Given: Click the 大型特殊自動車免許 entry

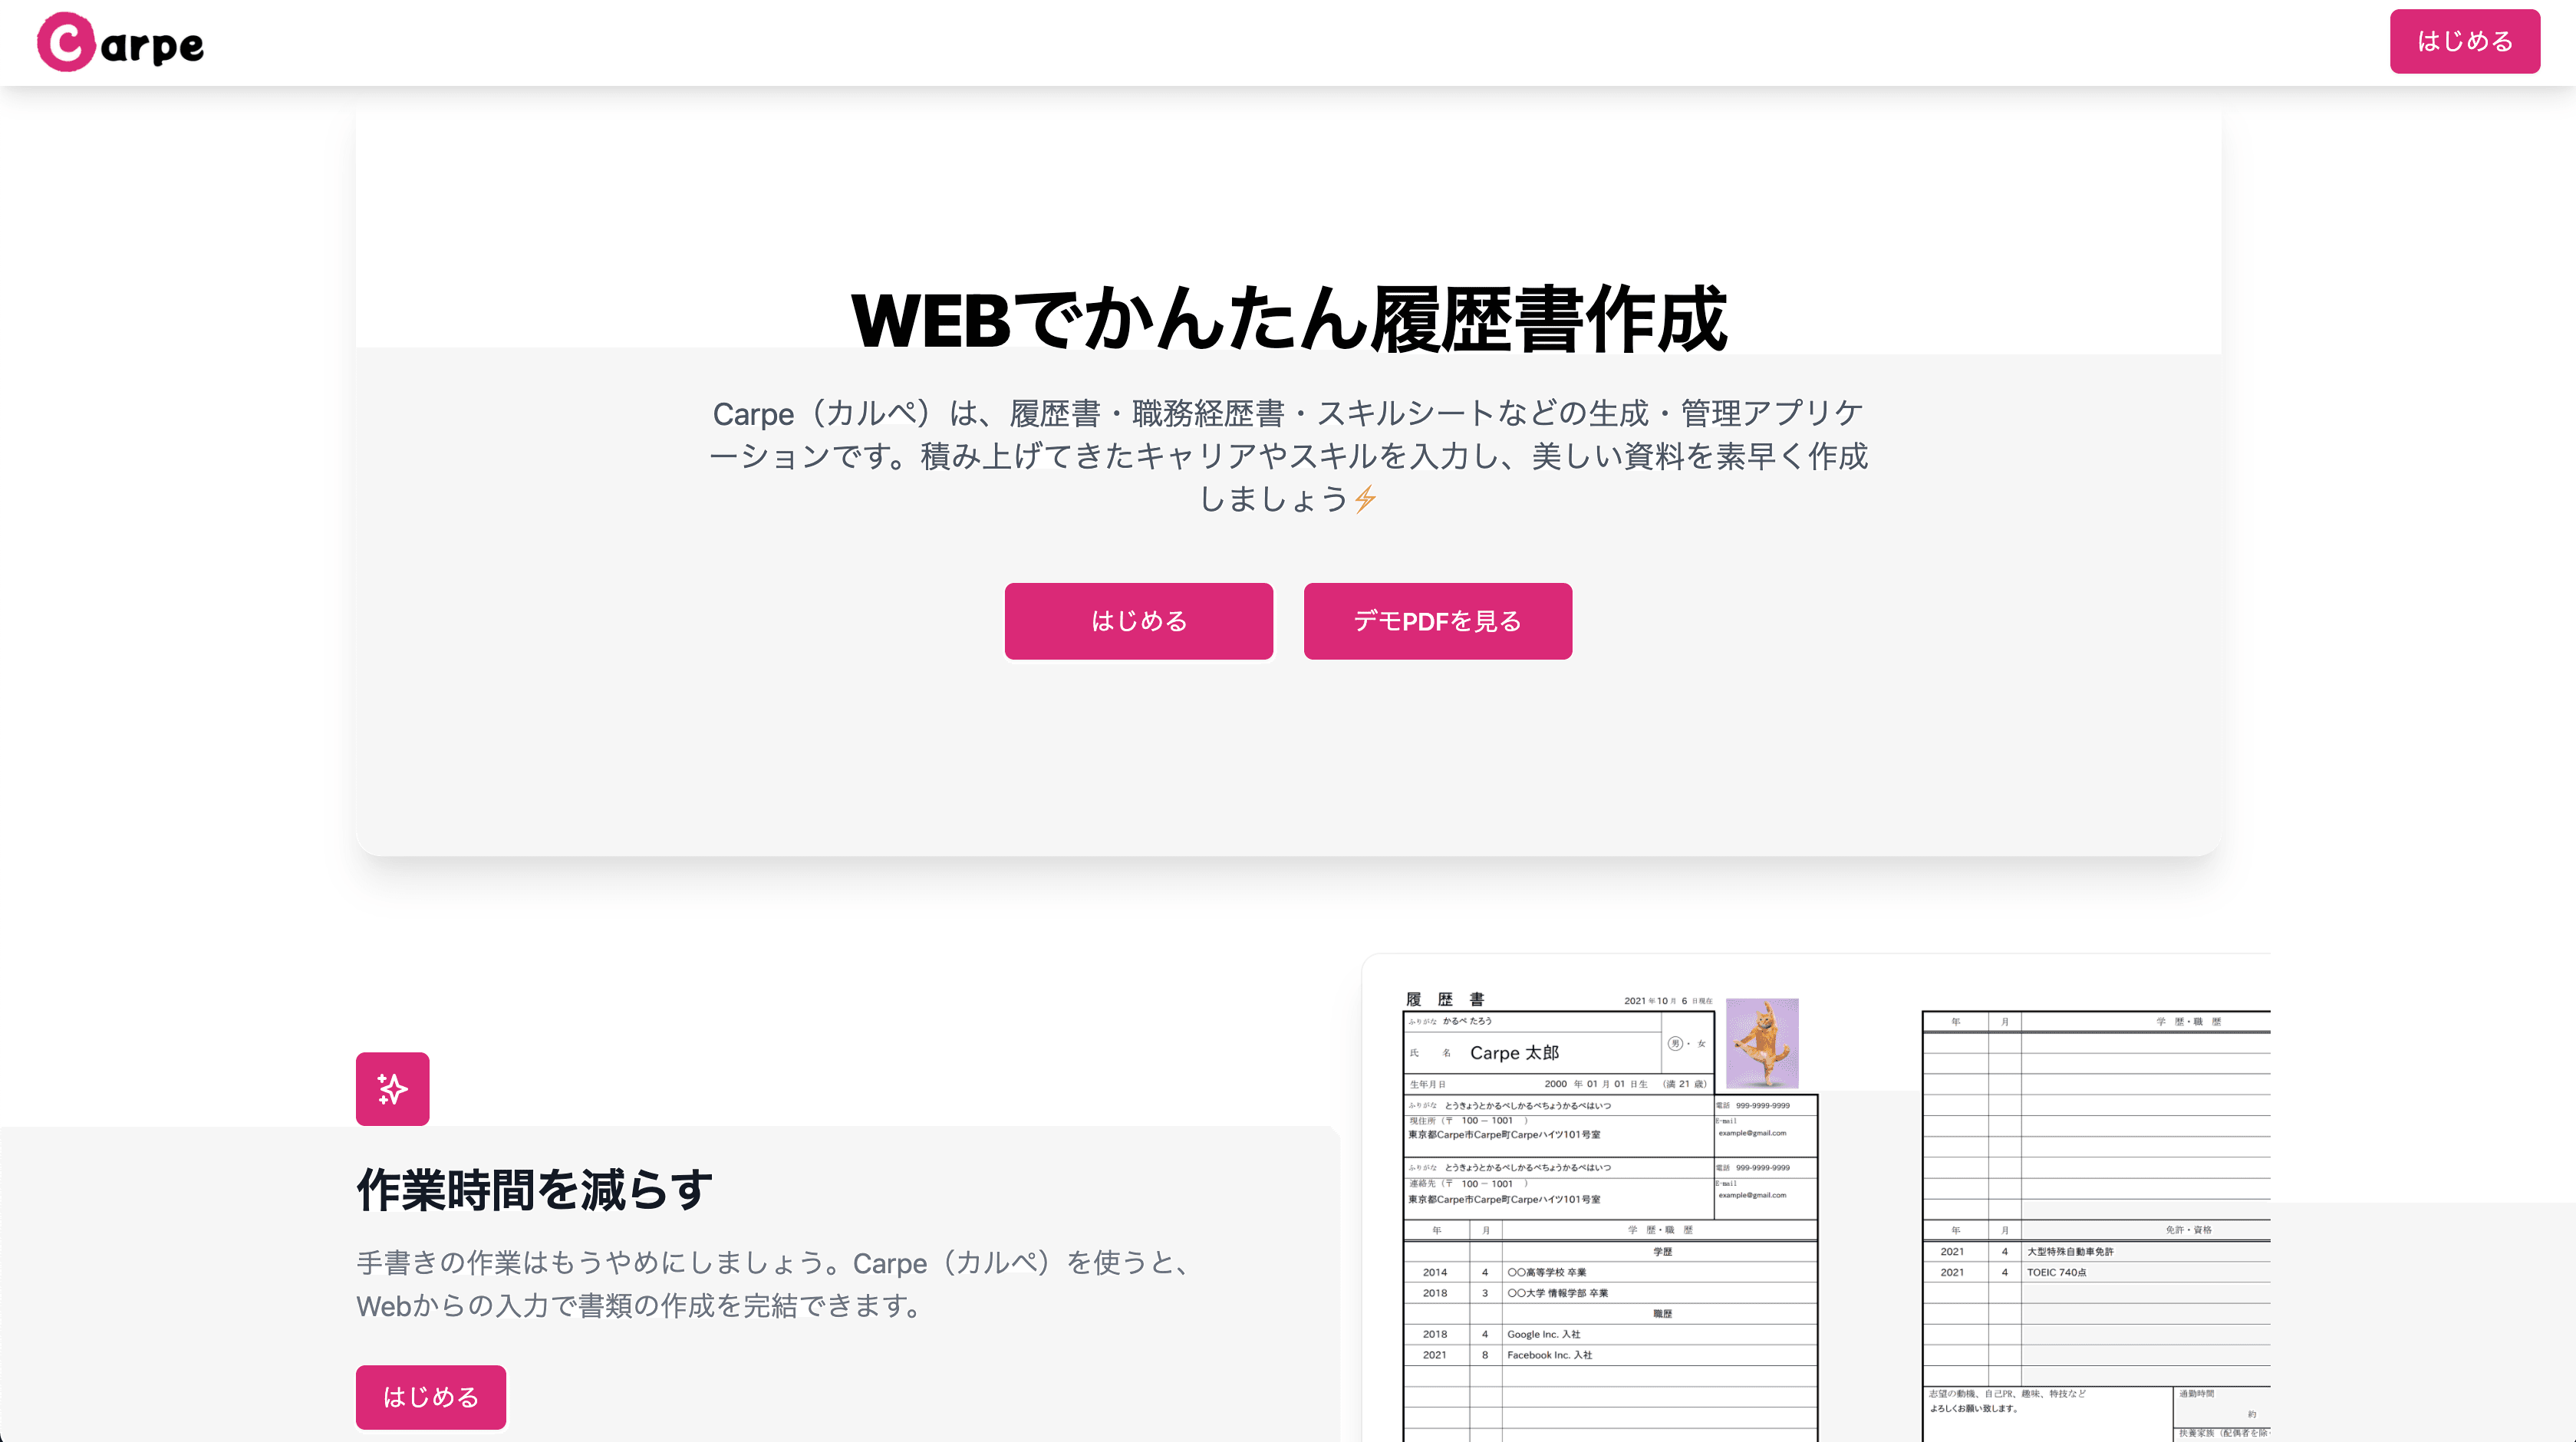Looking at the screenshot, I should tap(2070, 1251).
